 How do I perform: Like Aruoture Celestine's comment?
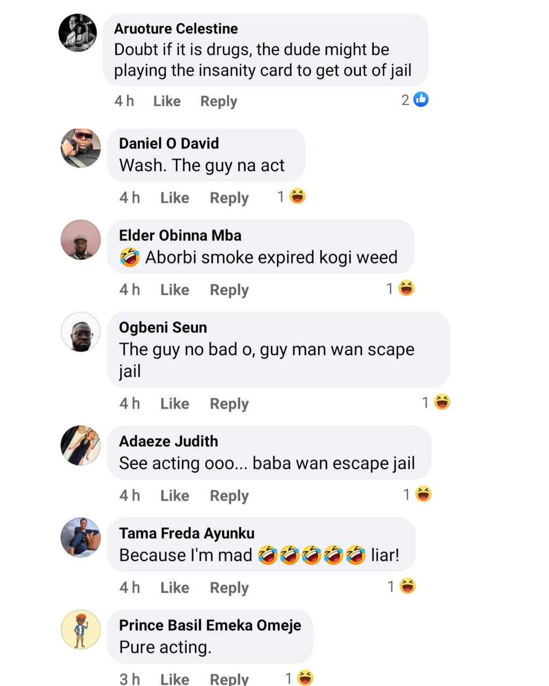click(167, 101)
